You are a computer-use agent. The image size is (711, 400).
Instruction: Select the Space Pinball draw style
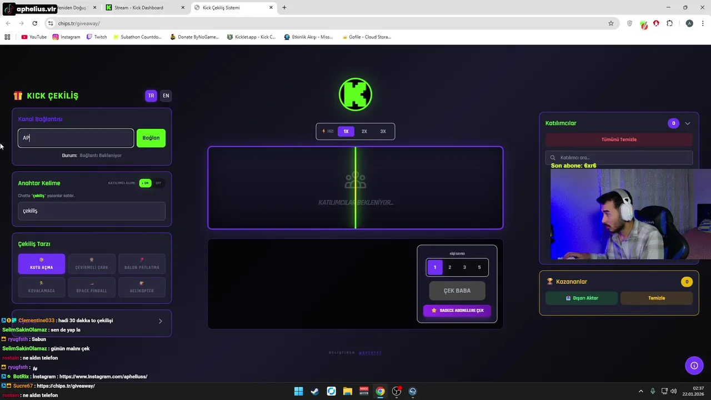click(x=92, y=287)
